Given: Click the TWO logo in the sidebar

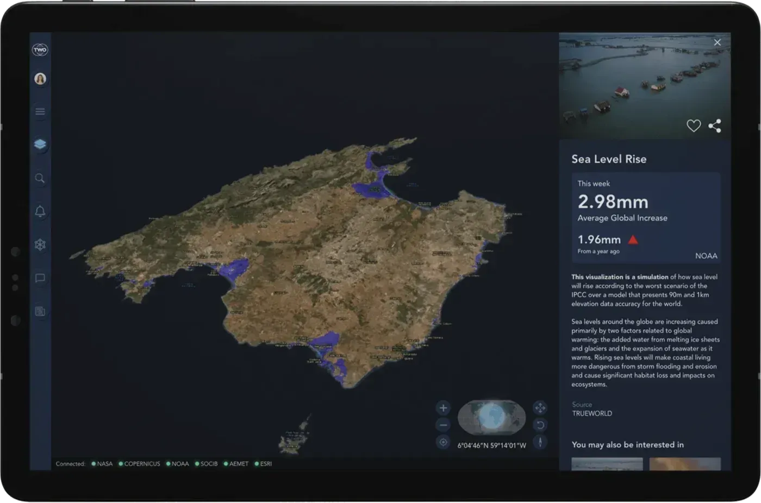Looking at the screenshot, I should (x=40, y=50).
